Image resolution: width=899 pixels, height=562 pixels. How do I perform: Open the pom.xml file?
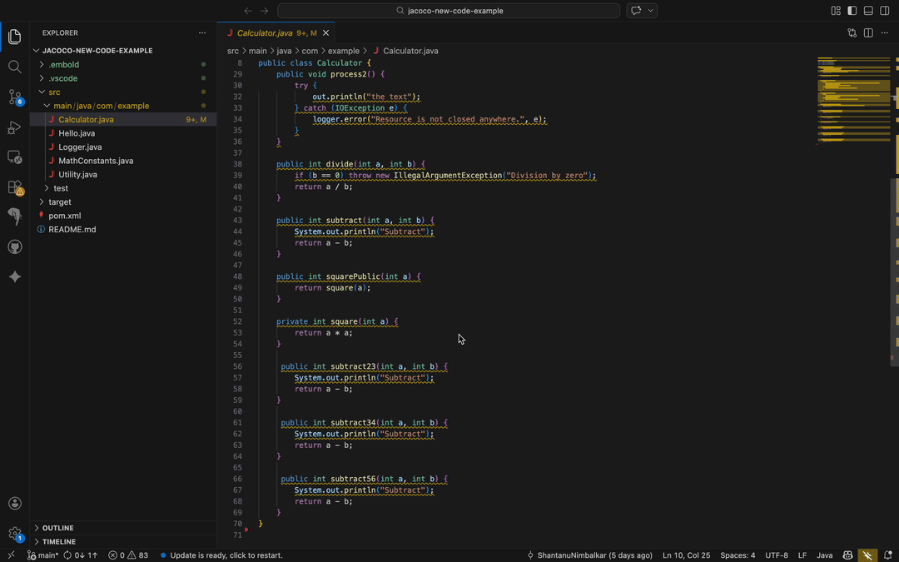click(64, 215)
